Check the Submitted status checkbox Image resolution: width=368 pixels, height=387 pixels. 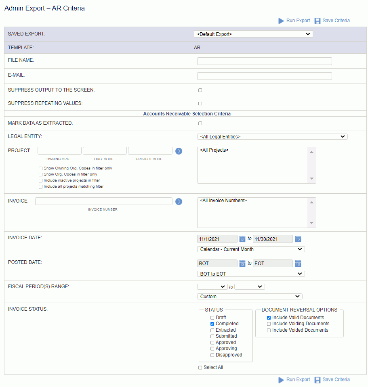pyautogui.click(x=212, y=337)
